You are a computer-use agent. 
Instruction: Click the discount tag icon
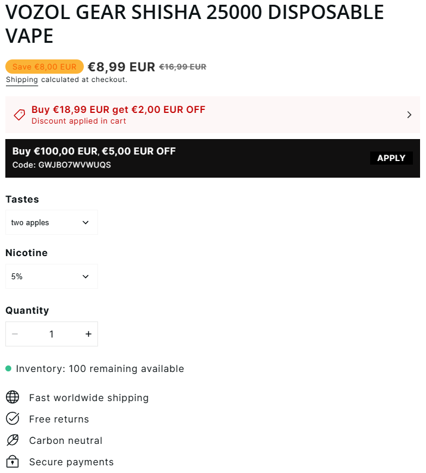pos(19,115)
